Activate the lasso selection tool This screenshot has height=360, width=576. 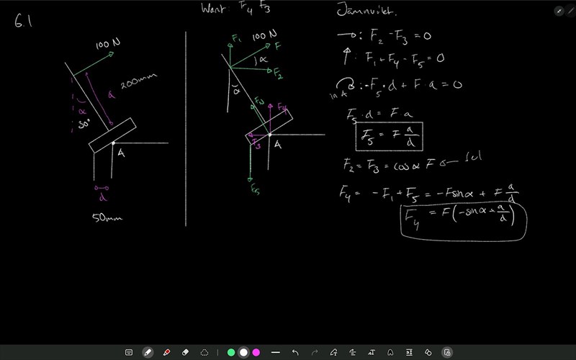(x=204, y=352)
